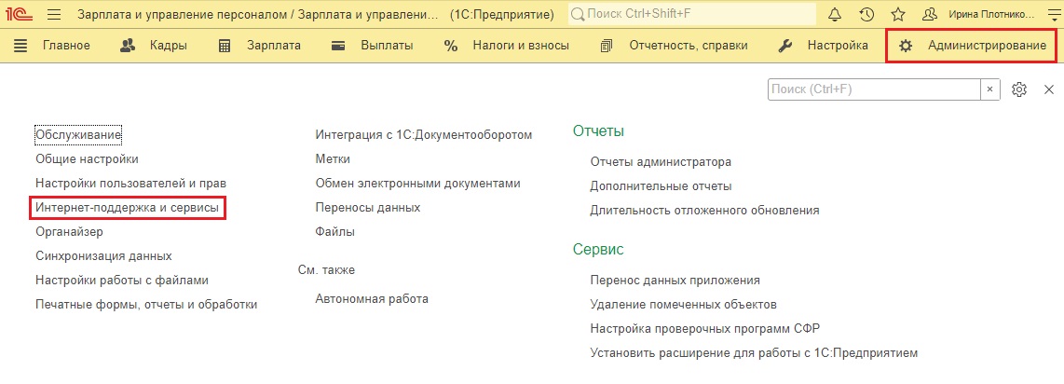Open Обмен электронными документами
This screenshot has width=1064, height=384.
[418, 184]
